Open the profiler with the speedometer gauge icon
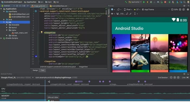The image size is (190, 105). 158,2
